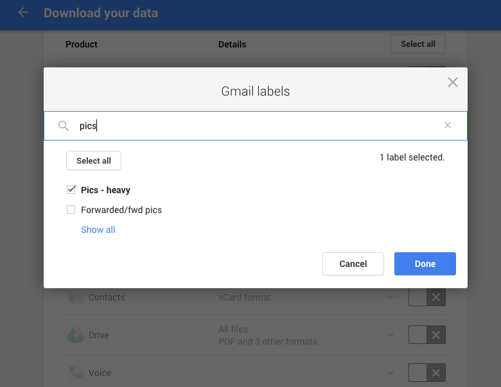Check the Forwarded/fwd pics label

[71, 210]
